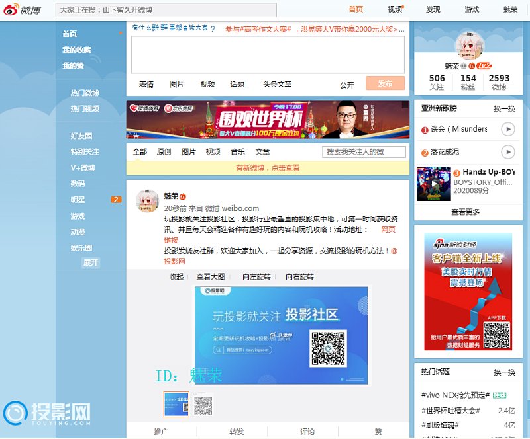Like the post with 赞
This screenshot has width=530, height=439.
pos(378,431)
